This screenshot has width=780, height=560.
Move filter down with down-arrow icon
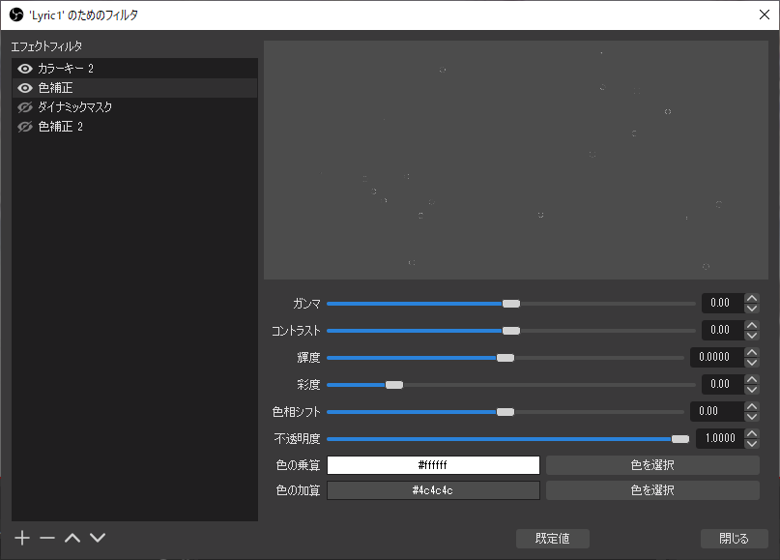pos(98,538)
